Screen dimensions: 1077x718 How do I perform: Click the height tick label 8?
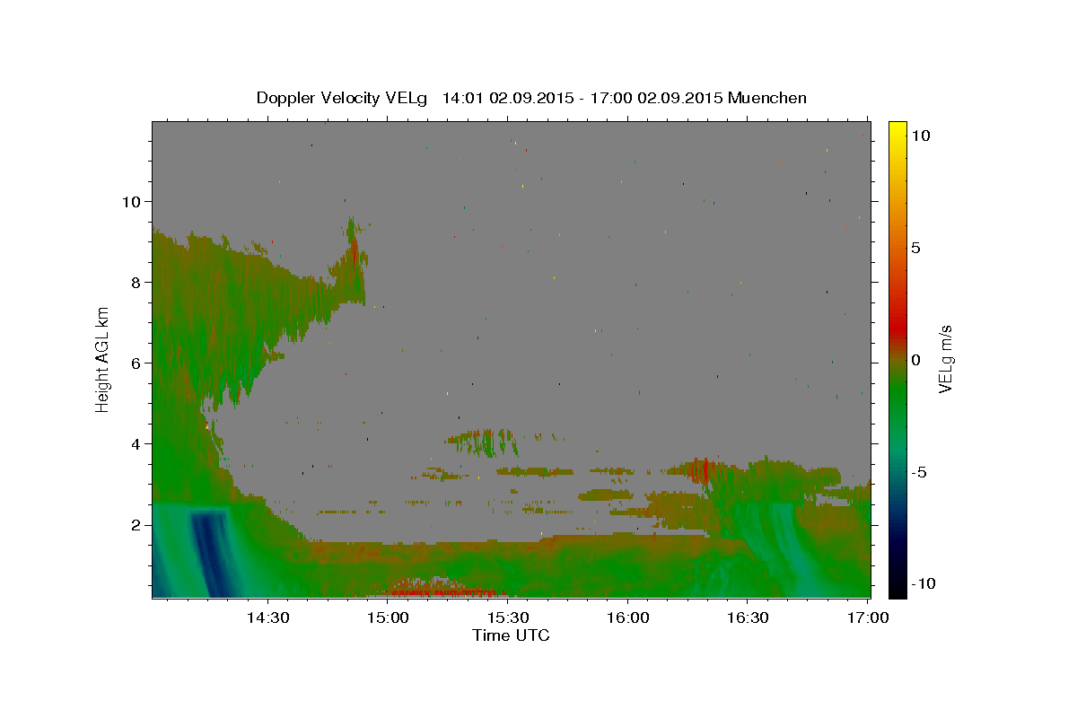pos(136,282)
